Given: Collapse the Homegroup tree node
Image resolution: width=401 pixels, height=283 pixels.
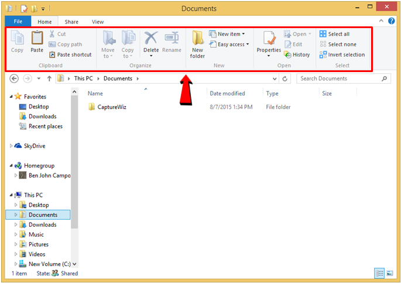Looking at the screenshot, I should tap(11, 166).
